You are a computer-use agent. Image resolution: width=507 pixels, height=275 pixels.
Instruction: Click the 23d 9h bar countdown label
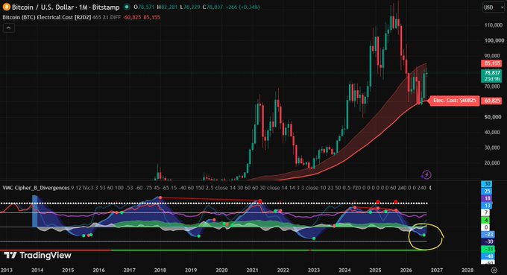[492, 79]
